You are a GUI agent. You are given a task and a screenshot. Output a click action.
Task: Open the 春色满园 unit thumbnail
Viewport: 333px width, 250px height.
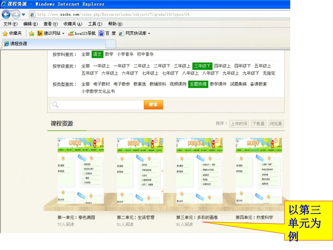coord(81,170)
